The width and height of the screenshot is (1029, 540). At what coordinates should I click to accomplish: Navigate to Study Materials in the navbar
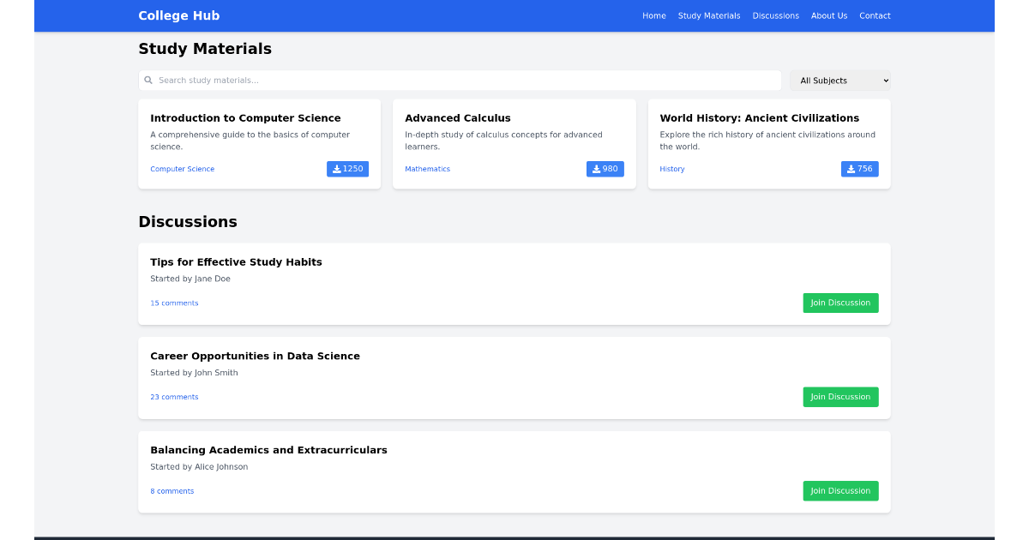tap(709, 15)
